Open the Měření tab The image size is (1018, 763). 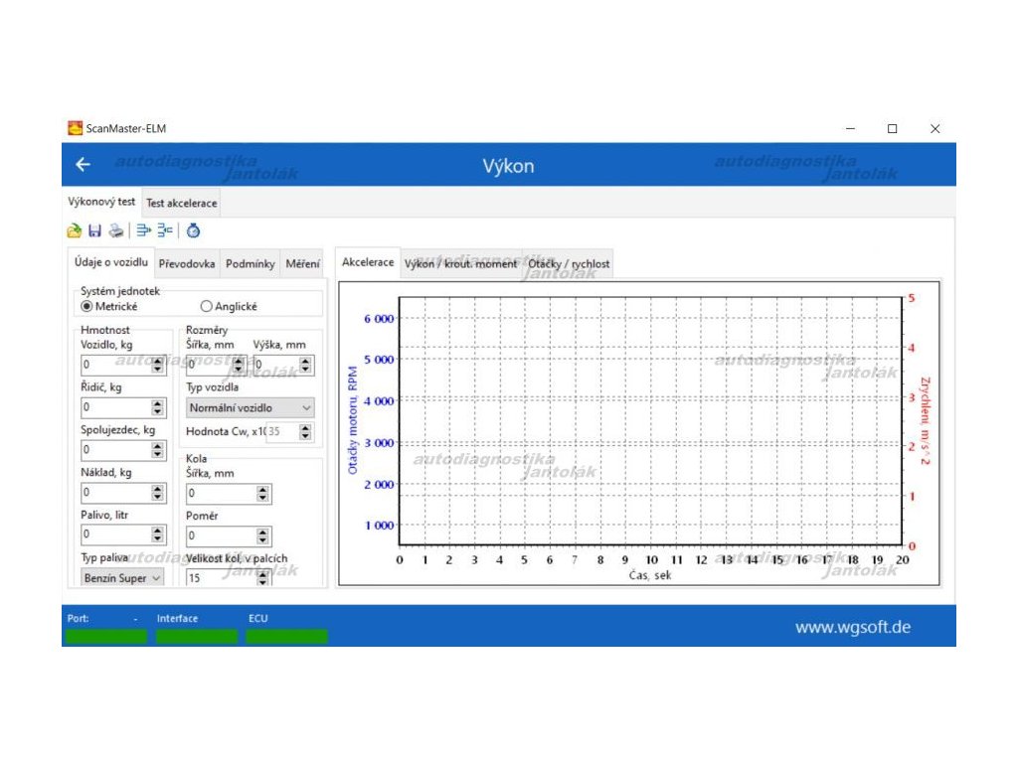coord(302,264)
